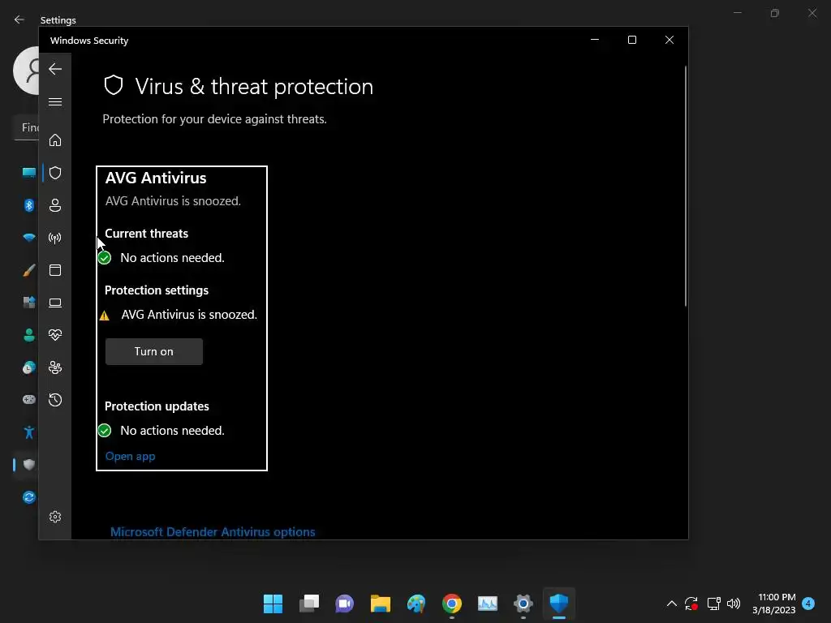Open App & browser control icon
831x623 pixels.
click(x=55, y=270)
